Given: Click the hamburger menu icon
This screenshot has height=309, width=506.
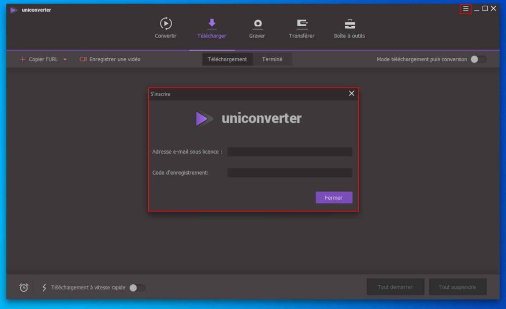Looking at the screenshot, I should [x=465, y=9].
